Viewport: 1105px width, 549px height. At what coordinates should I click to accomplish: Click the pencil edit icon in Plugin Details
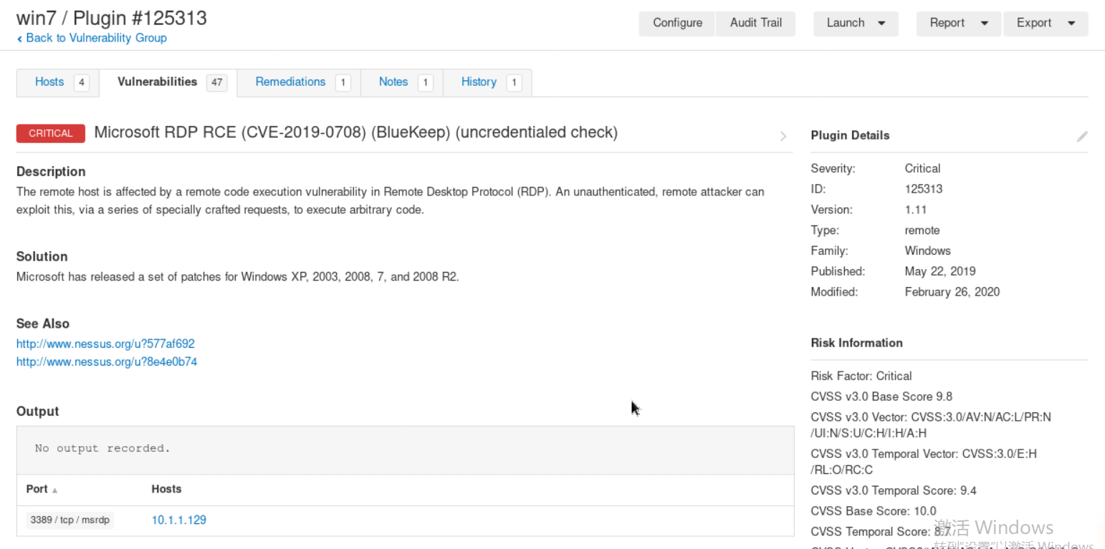(x=1082, y=136)
